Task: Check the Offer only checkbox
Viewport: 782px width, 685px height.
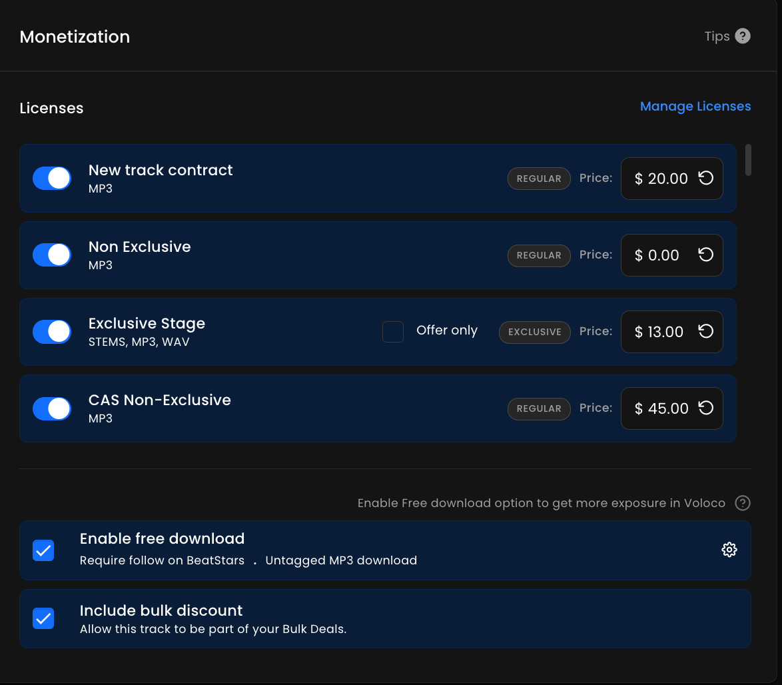Action: pyautogui.click(x=393, y=332)
